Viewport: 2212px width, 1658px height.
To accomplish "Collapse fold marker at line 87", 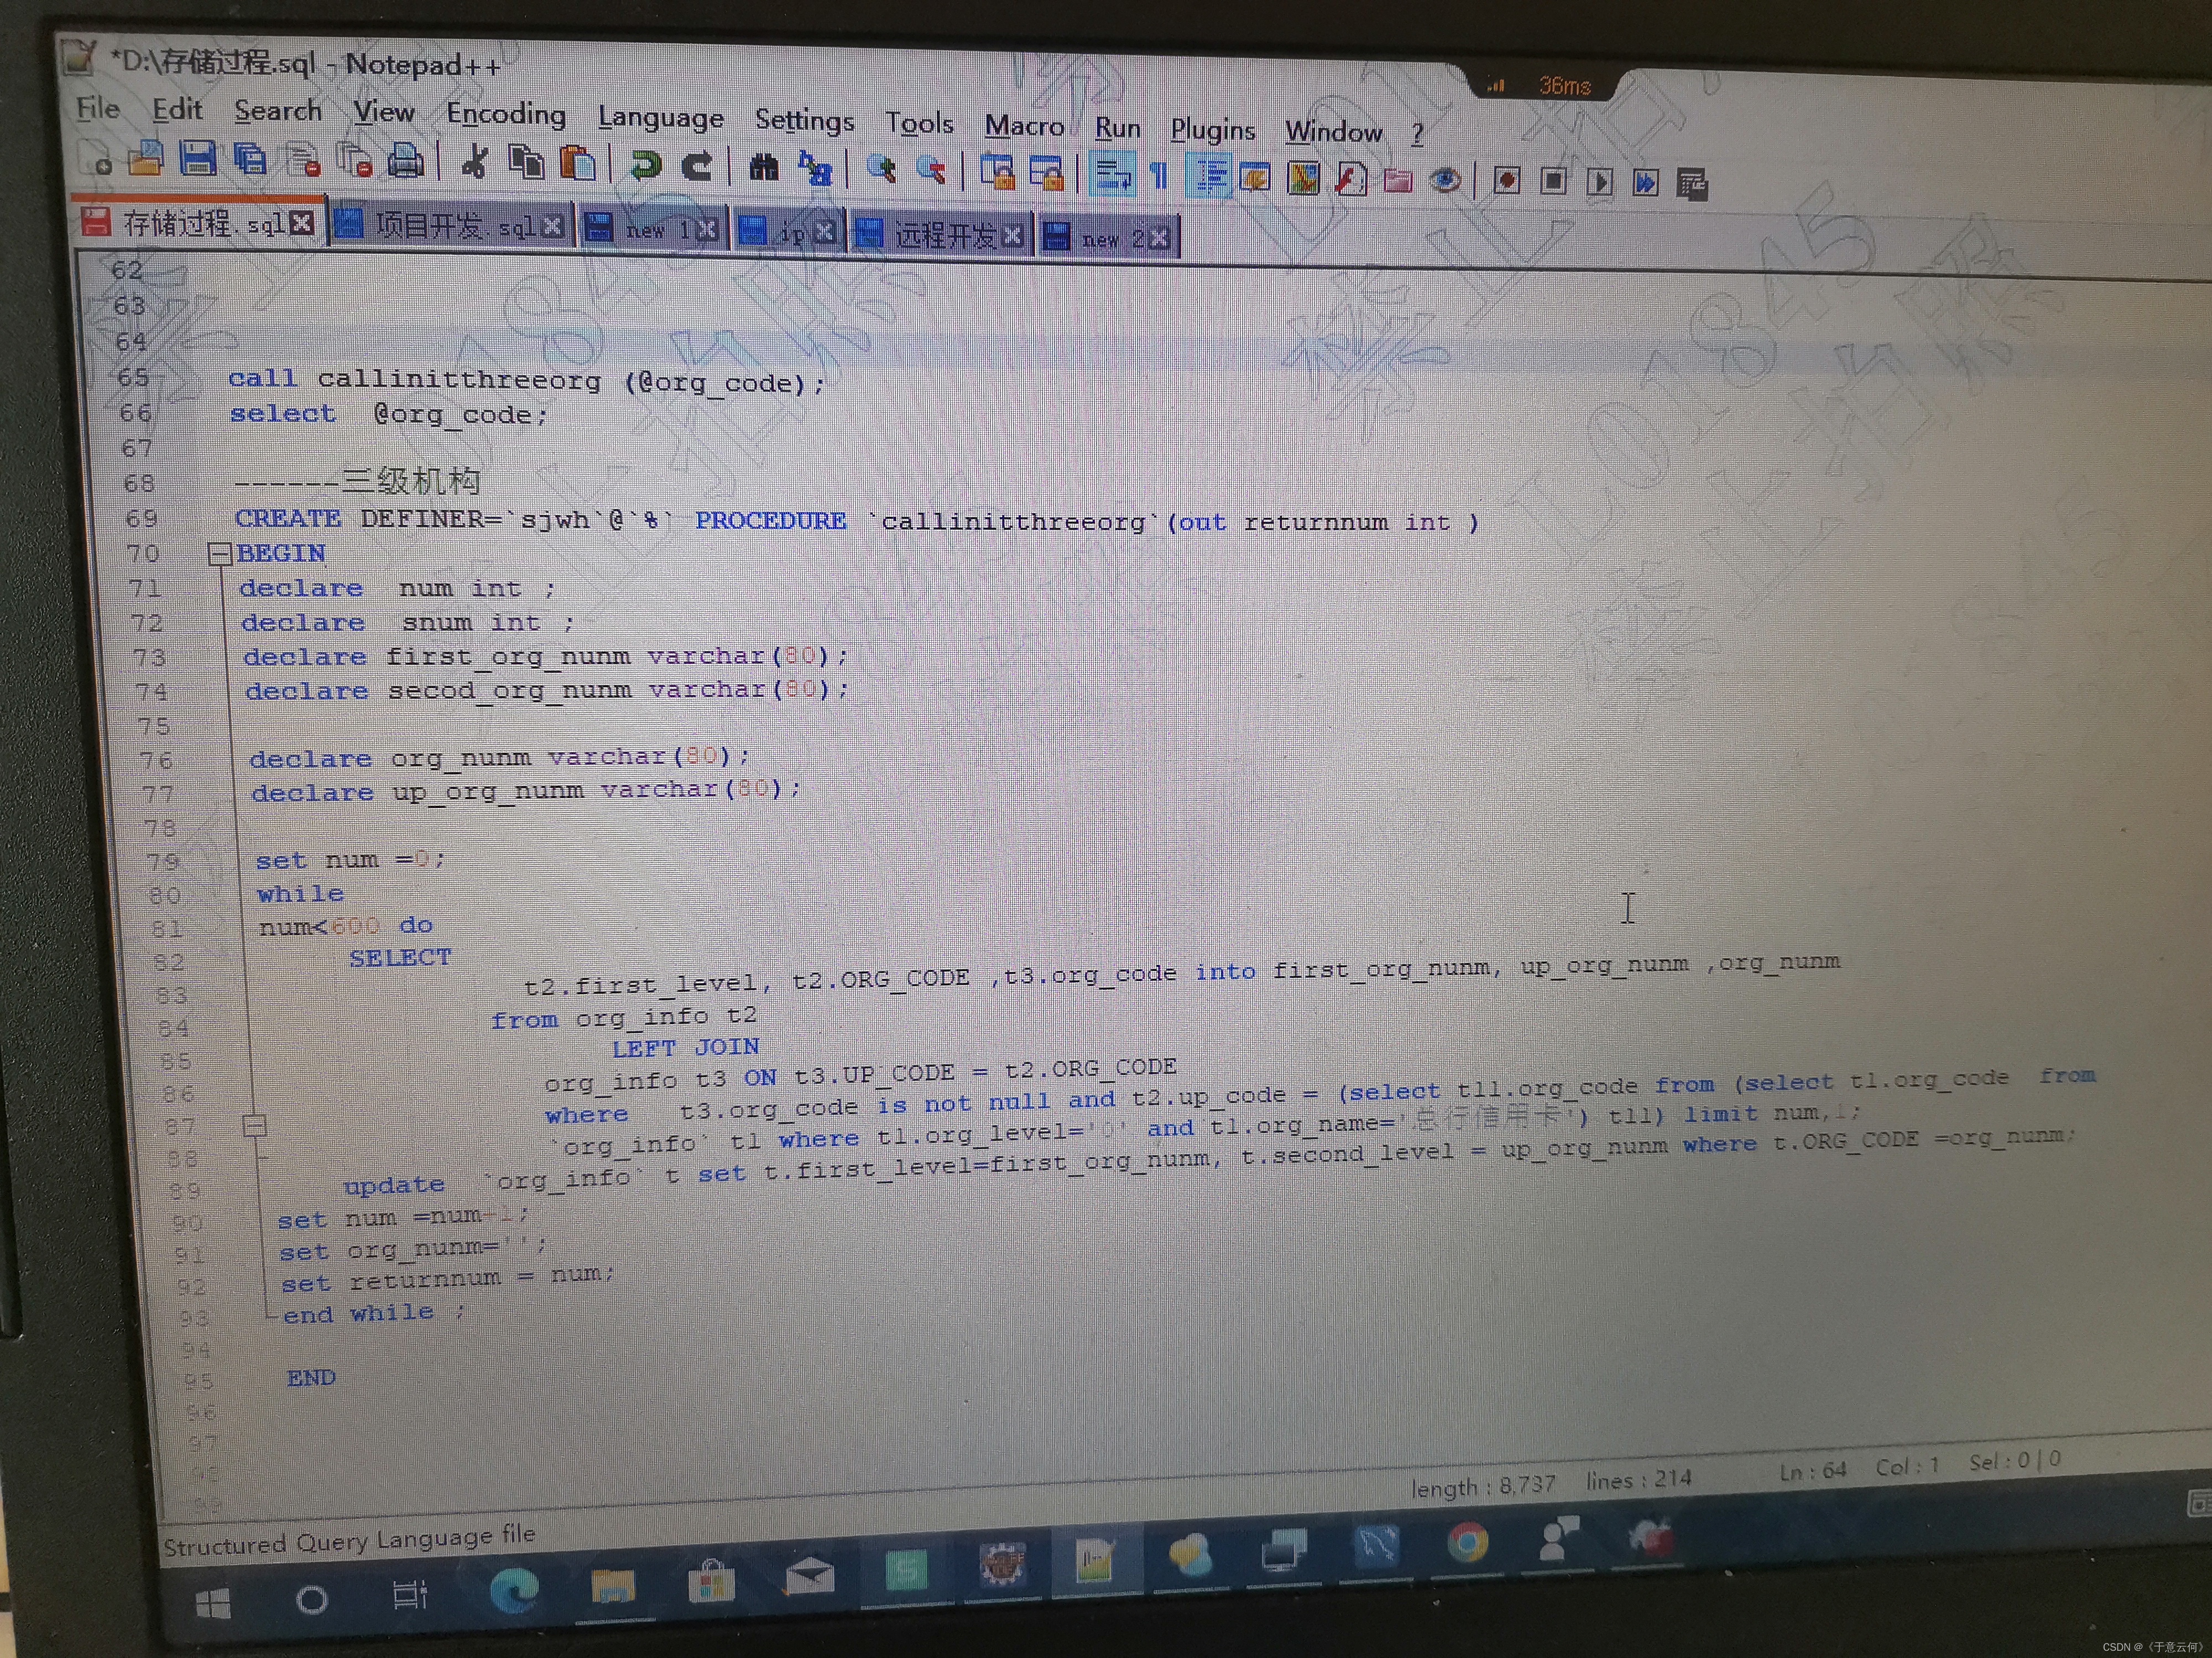I will click(255, 1126).
